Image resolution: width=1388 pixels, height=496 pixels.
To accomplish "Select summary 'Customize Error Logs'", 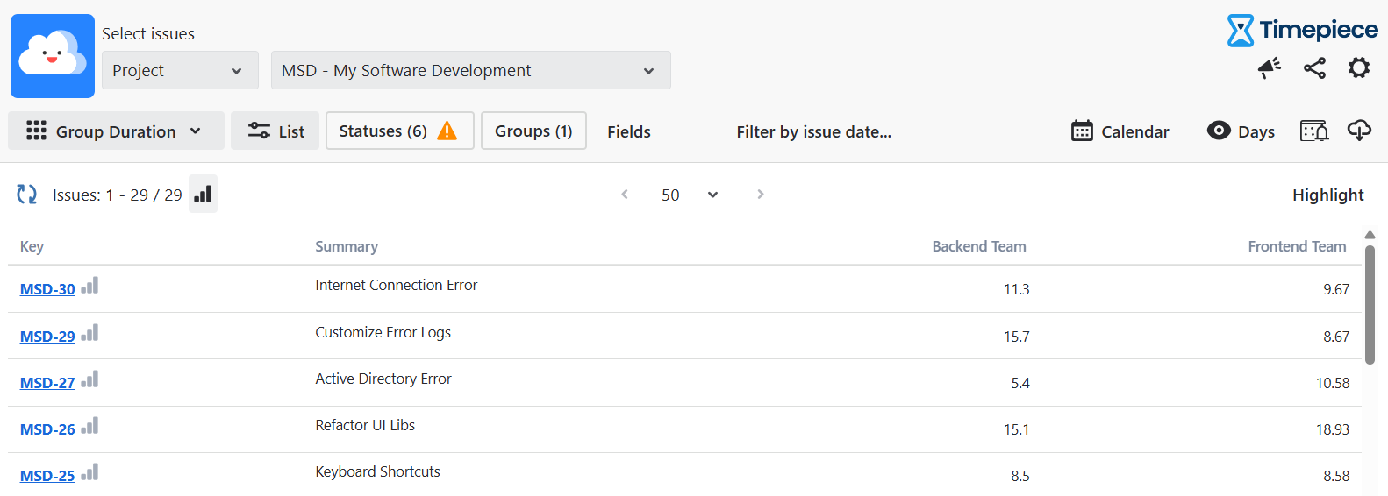I will tap(383, 332).
